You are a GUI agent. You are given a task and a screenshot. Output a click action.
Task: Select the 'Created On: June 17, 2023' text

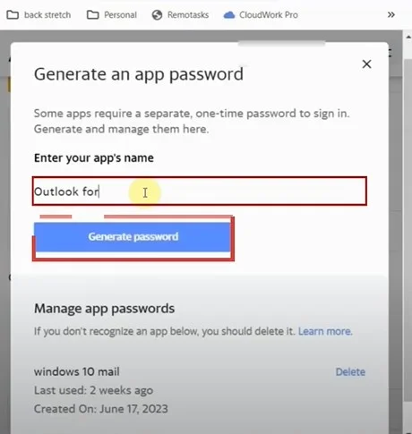[x=101, y=409]
